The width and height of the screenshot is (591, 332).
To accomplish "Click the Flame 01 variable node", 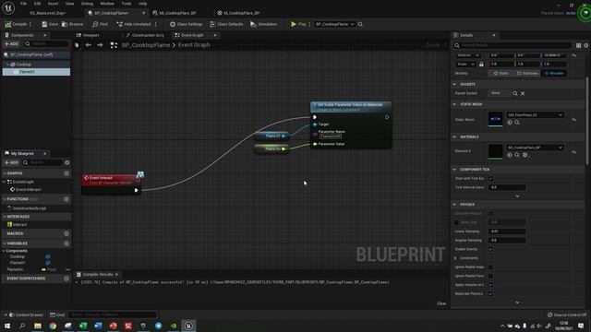I will [272, 136].
